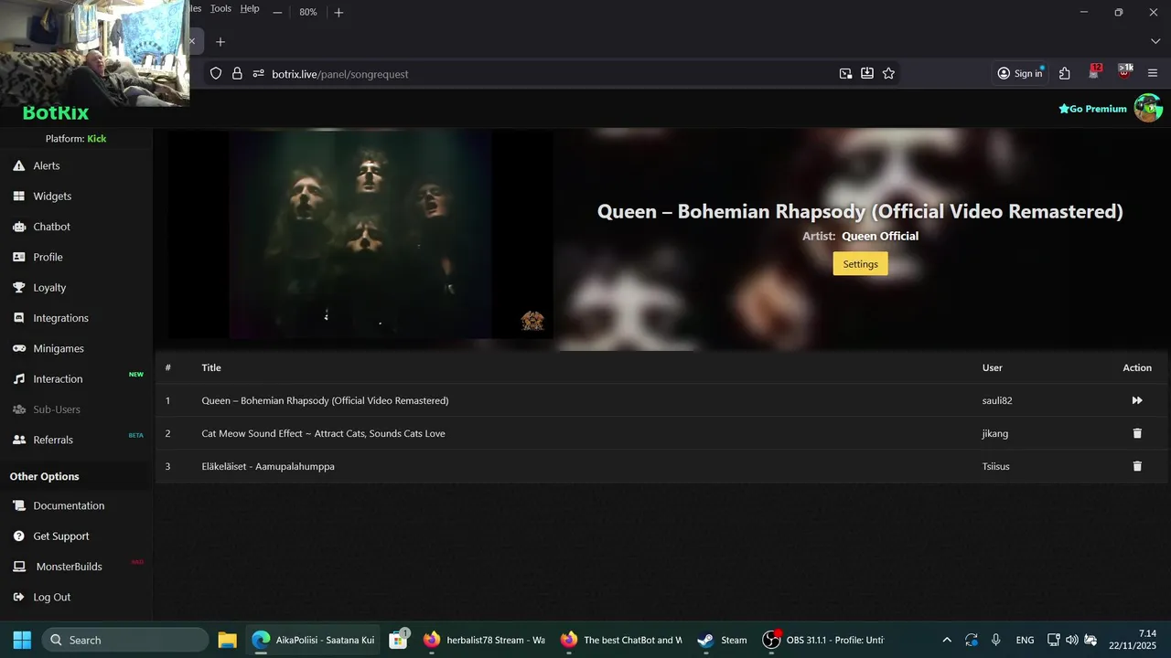This screenshot has height=658, width=1171.
Task: Zoom in with the plus button
Action: click(x=338, y=13)
